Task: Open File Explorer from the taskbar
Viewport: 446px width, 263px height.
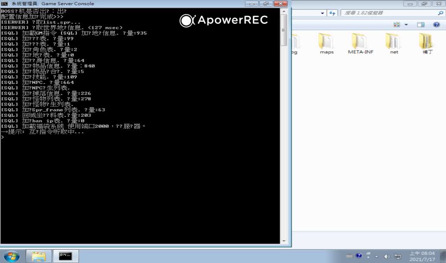Action: (39, 256)
